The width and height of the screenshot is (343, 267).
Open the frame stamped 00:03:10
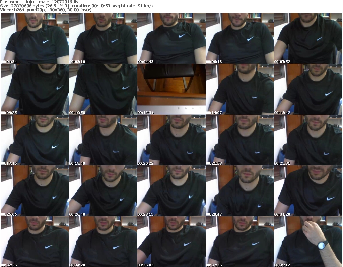(x=103, y=38)
